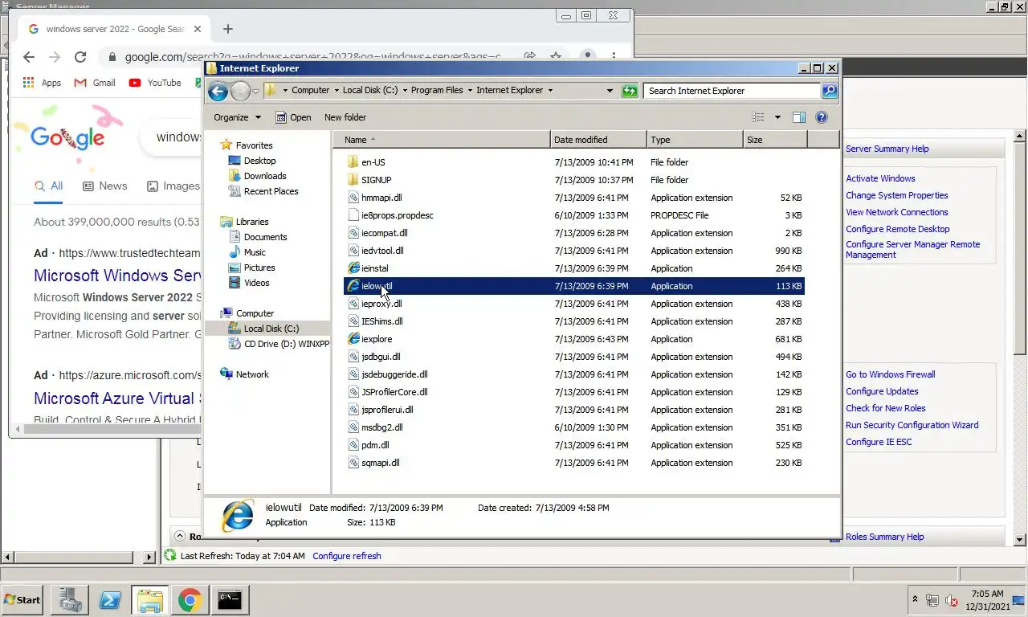This screenshot has width=1028, height=617.
Task: Click Chrome's back arrow
Action: pyautogui.click(x=29, y=57)
